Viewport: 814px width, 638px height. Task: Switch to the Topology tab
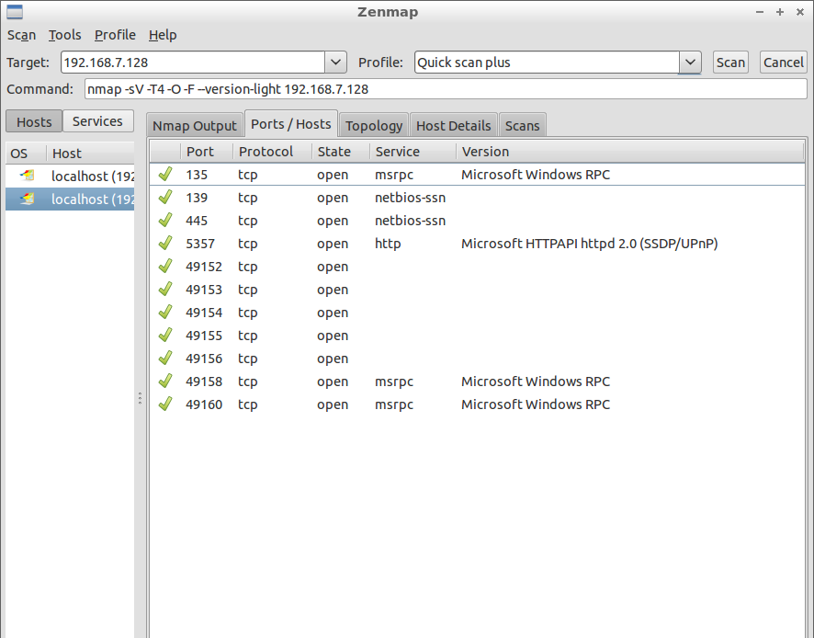tap(374, 126)
